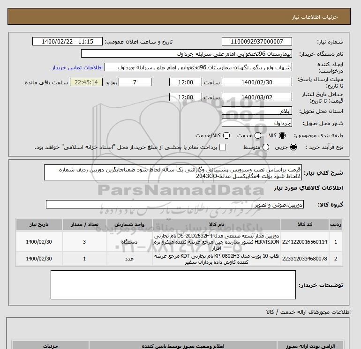Click the buyer organization name field
The image size is (361, 349).
coord(187,54)
